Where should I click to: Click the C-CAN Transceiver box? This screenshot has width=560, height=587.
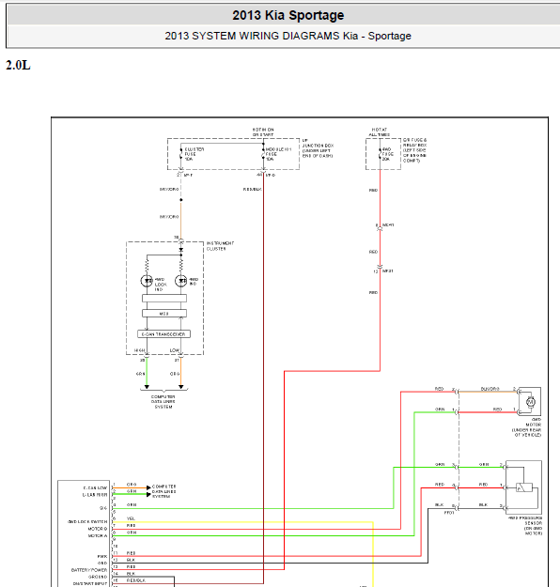pos(163,334)
